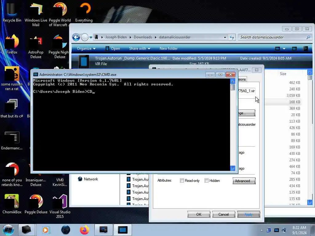The width and height of the screenshot is (315, 236).
Task: Click Open in the Explorer toolbar
Action: tap(113, 49)
